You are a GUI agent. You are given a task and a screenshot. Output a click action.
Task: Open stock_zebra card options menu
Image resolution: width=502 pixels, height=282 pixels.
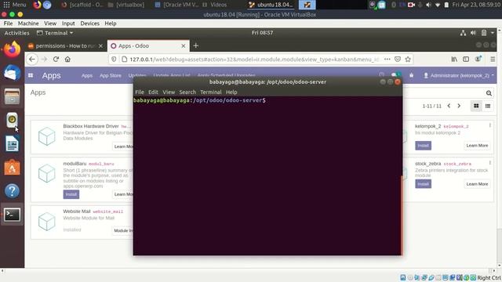tap(490, 163)
